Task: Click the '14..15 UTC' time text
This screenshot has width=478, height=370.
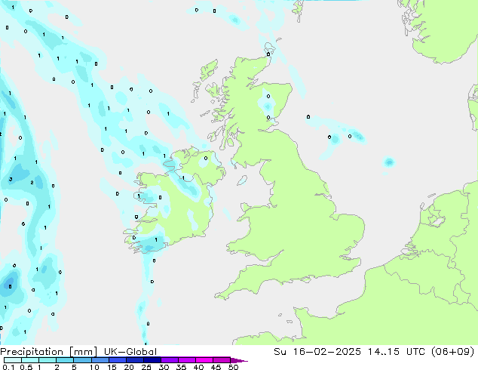Action: [397, 352]
